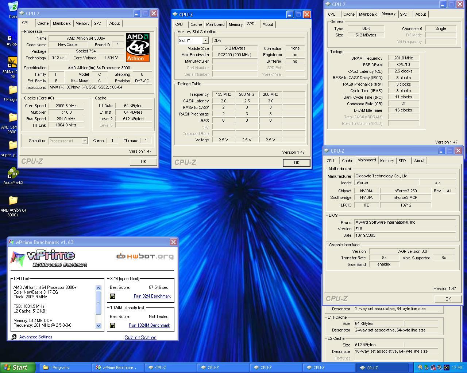Select the Memory tab in the CPU-Z SPD window
This screenshot has height=373, width=467.
235,24
